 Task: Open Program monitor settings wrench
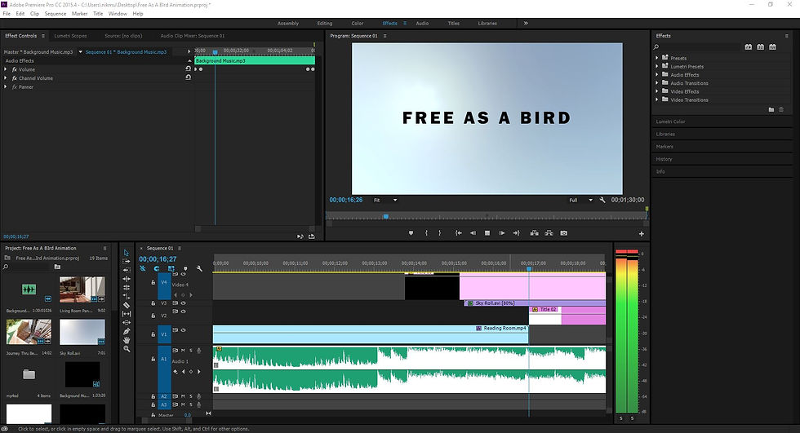click(602, 200)
